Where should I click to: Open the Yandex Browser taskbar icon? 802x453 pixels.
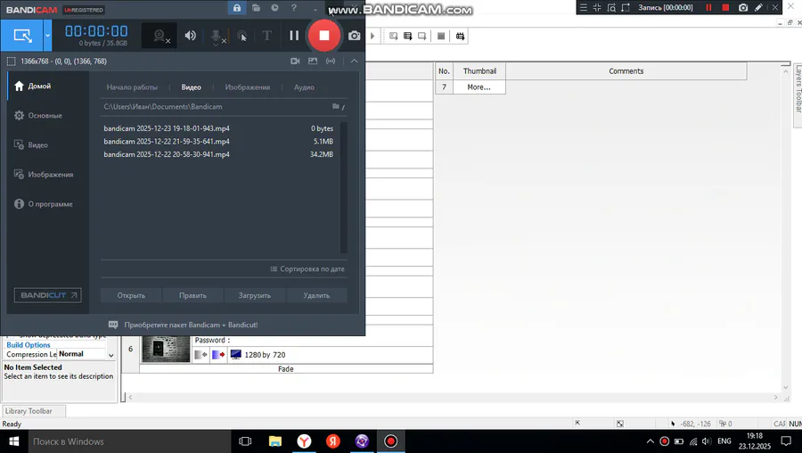pyautogui.click(x=305, y=441)
